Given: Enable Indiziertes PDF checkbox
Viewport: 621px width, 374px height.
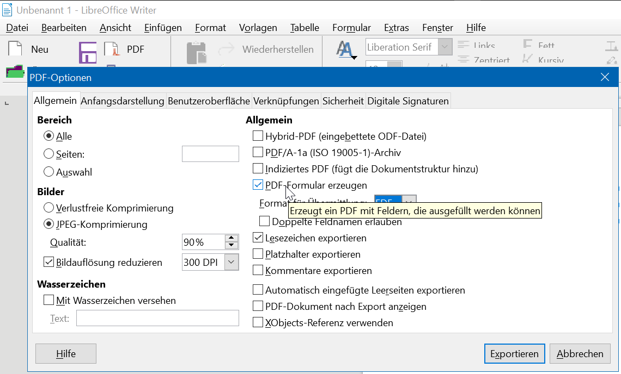Looking at the screenshot, I should click(x=258, y=169).
